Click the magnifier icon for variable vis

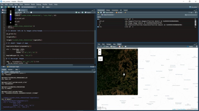[x=195, y=27]
